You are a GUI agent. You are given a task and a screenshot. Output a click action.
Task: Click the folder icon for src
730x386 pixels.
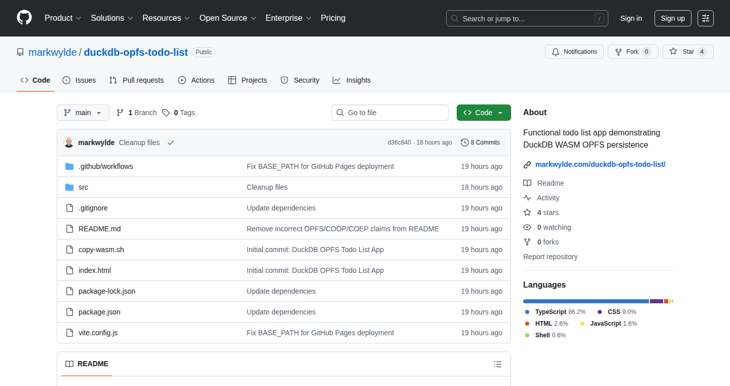(x=69, y=187)
